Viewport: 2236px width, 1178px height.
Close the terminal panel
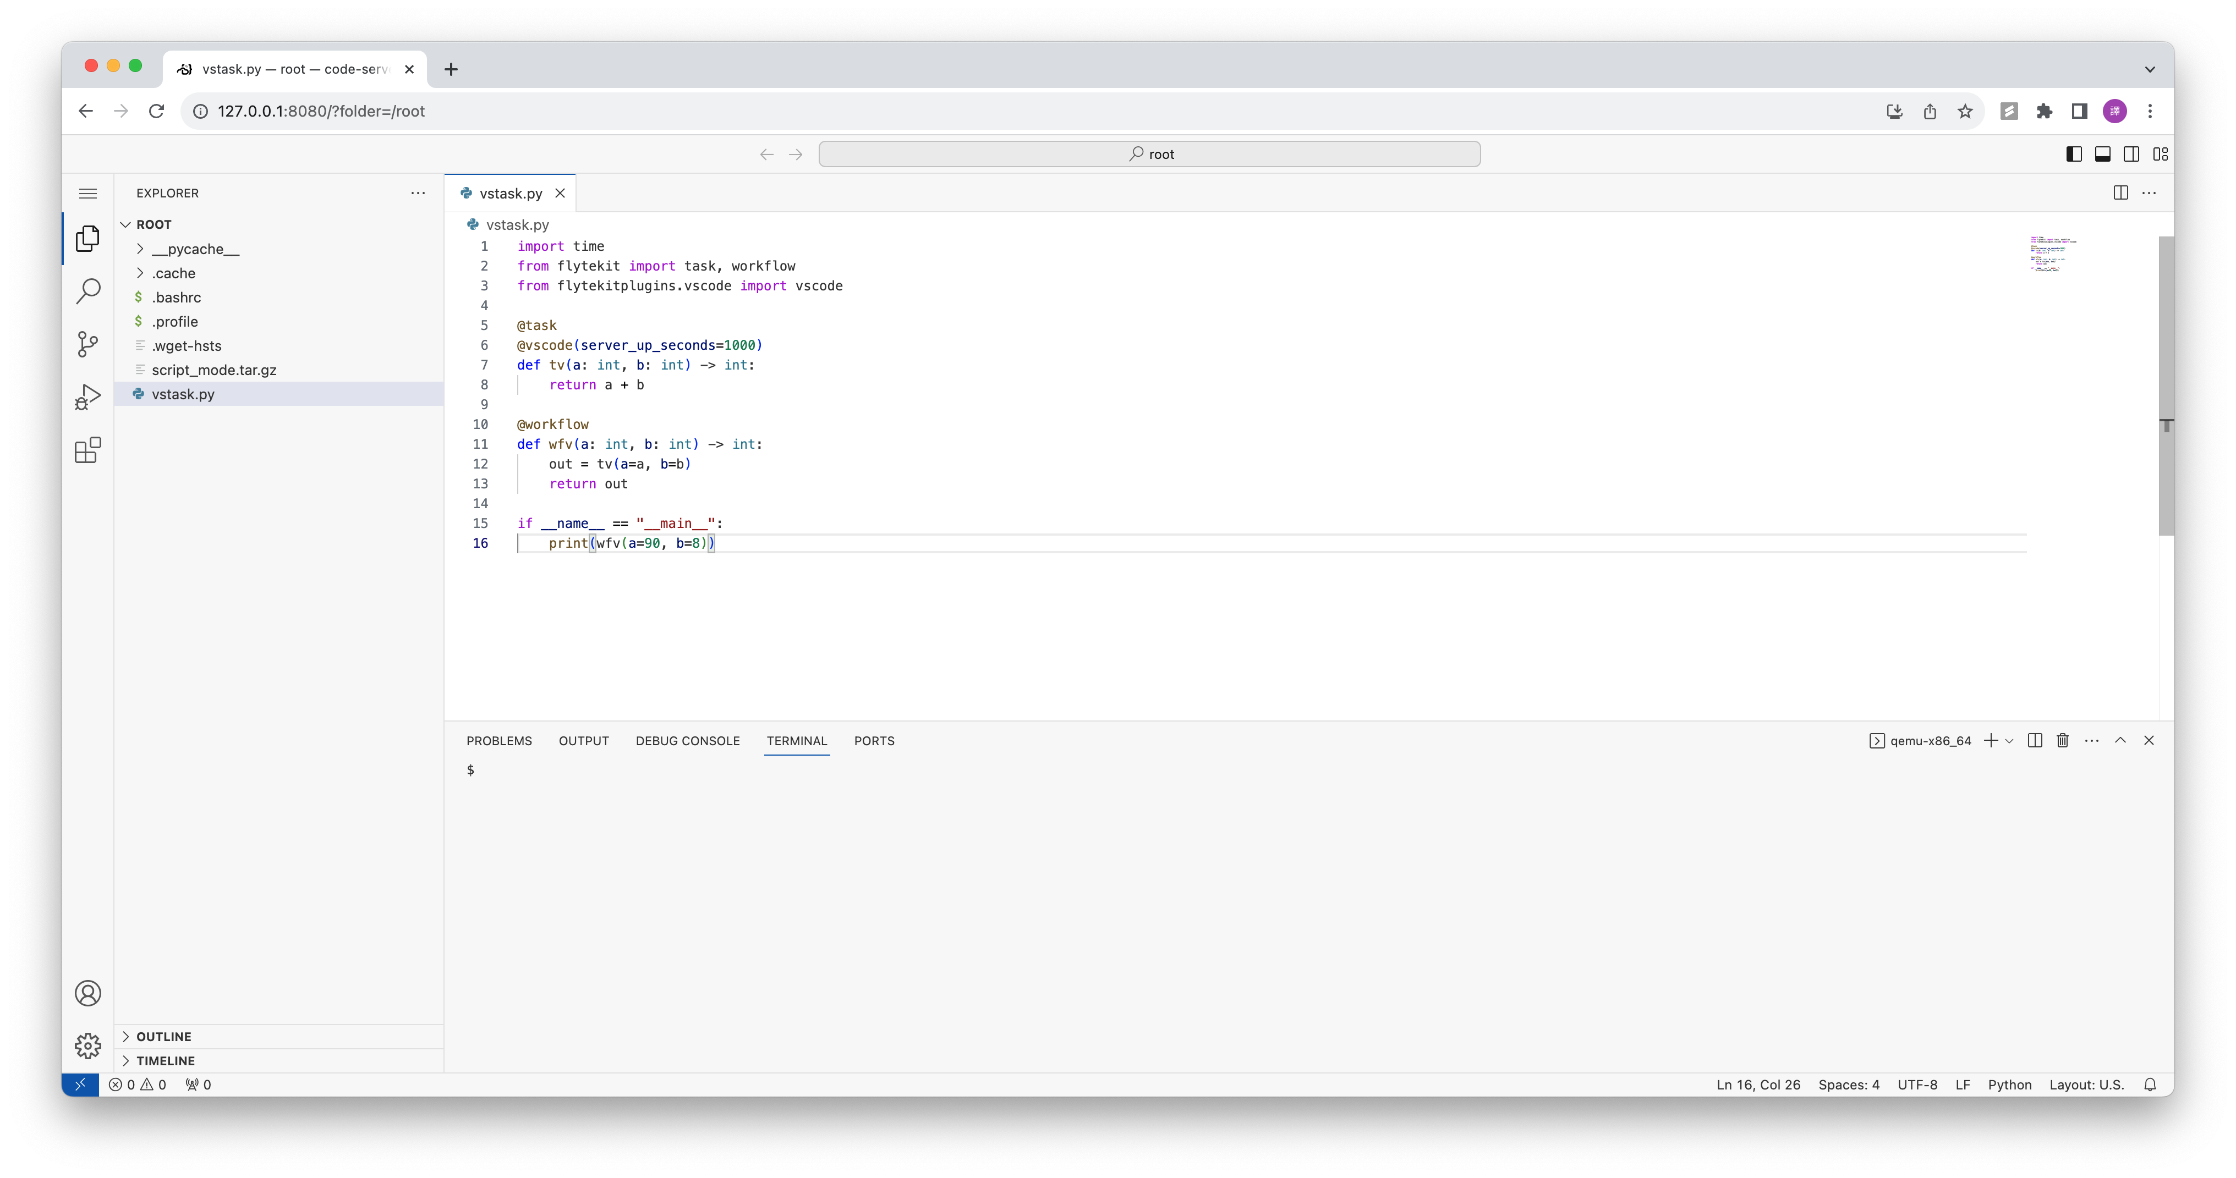(2149, 740)
